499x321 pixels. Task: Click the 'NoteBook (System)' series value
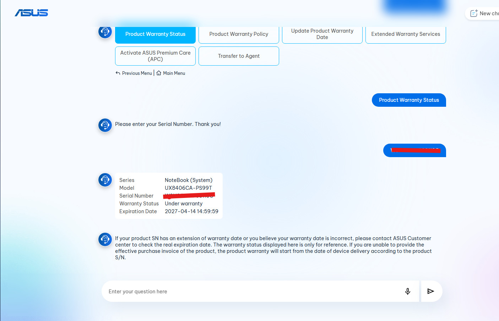pos(189,180)
